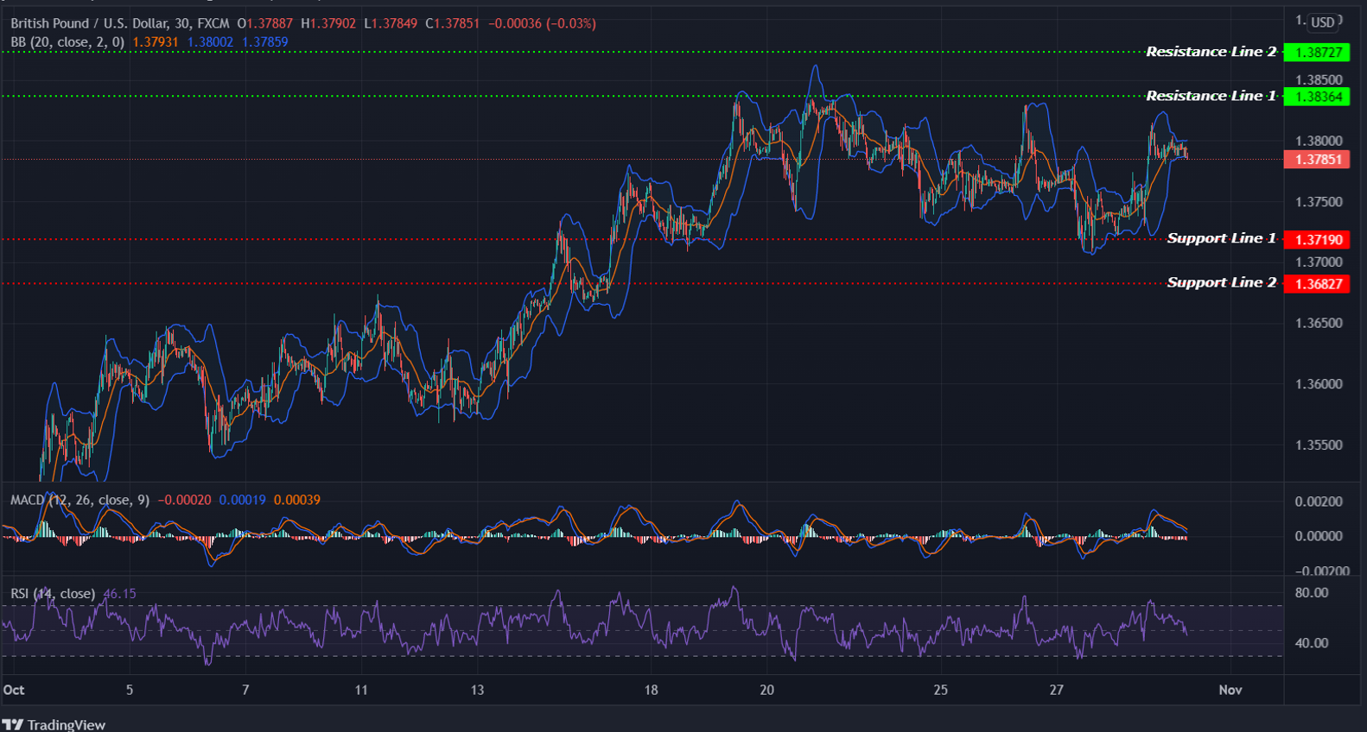Click the green 1.38727 price tag

click(x=1317, y=53)
